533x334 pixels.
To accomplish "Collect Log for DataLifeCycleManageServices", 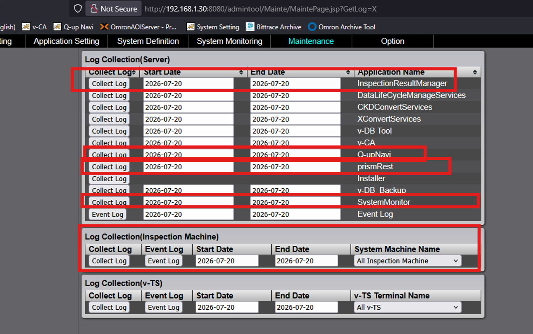I will point(109,96).
